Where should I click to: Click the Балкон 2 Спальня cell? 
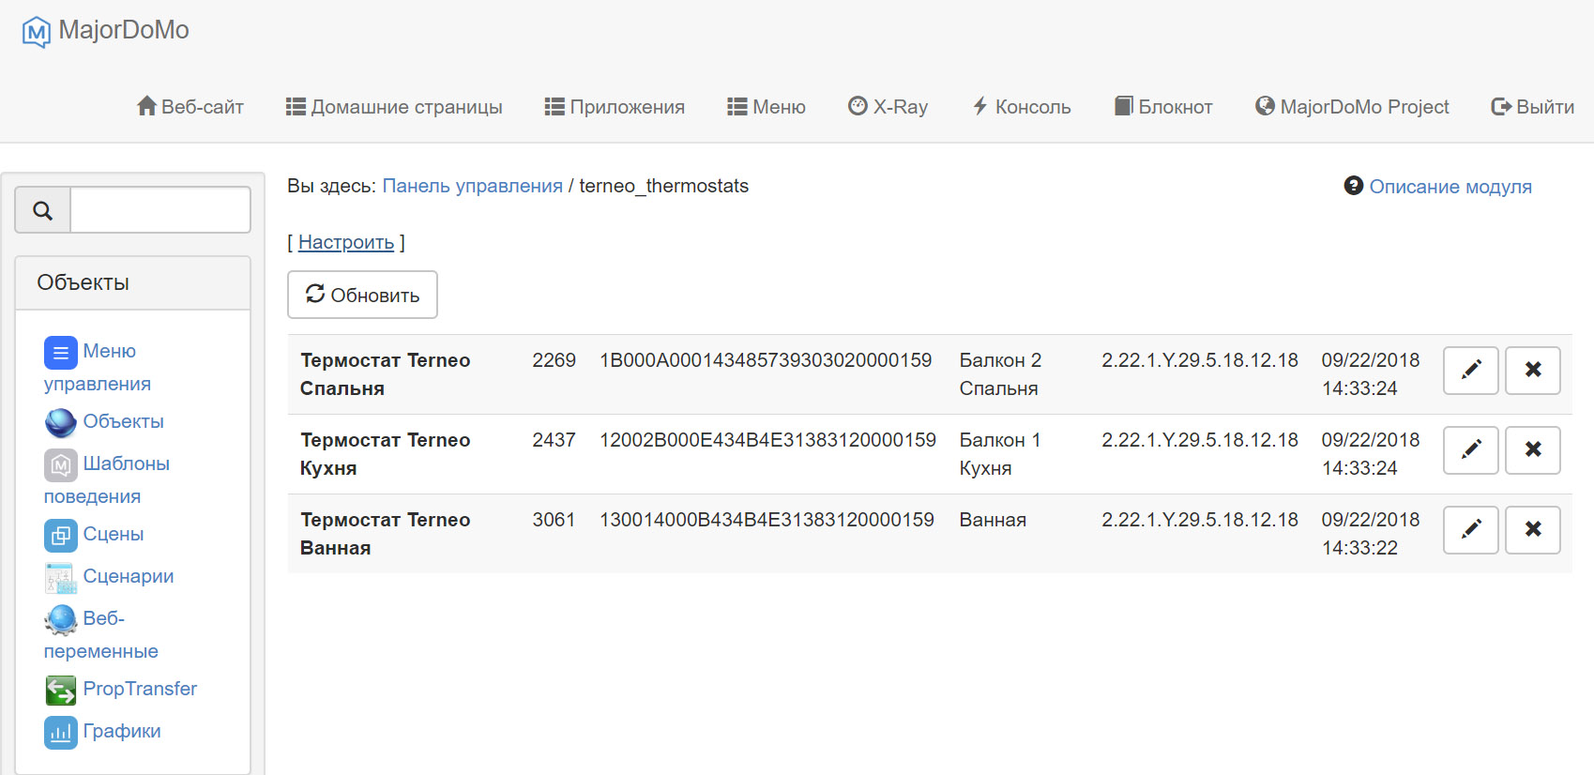1000,374
